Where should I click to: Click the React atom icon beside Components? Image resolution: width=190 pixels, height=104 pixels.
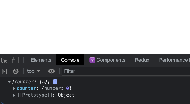point(92,60)
